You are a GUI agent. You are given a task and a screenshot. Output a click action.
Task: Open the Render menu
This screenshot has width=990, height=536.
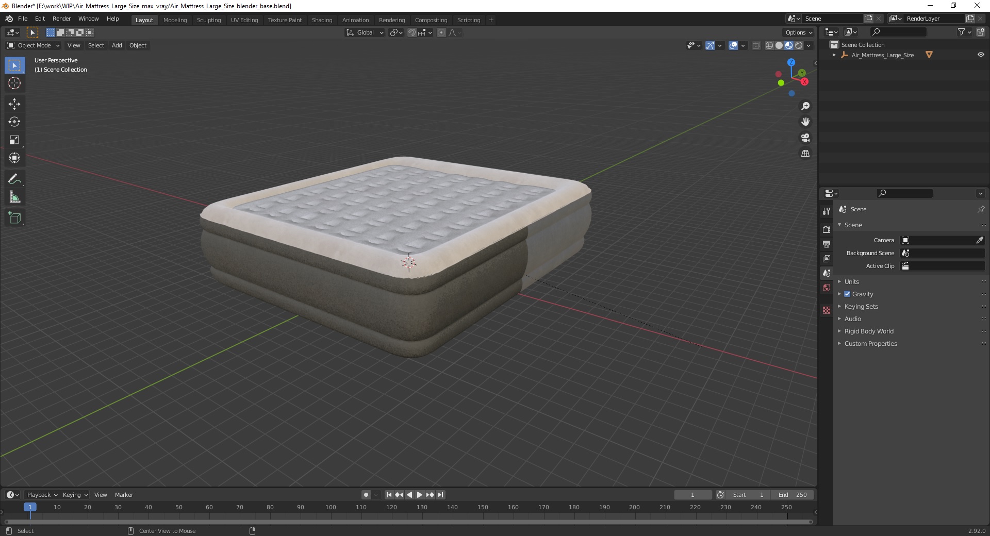pyautogui.click(x=61, y=19)
